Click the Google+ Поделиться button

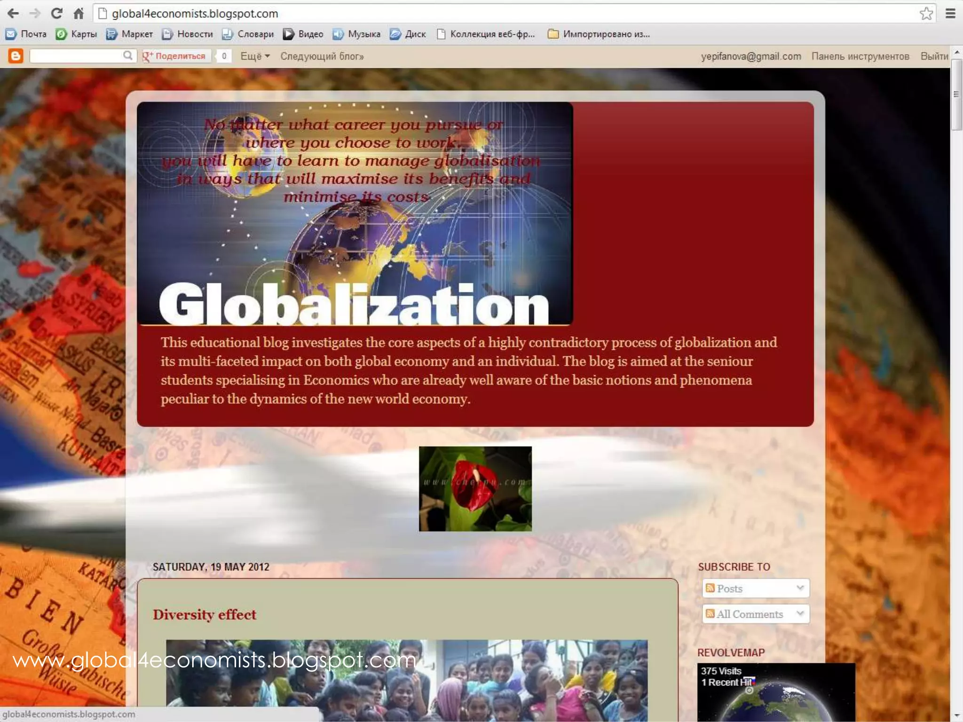click(176, 56)
